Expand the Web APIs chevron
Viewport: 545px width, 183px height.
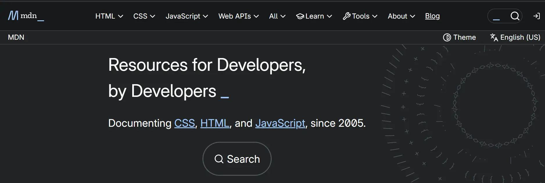256,16
